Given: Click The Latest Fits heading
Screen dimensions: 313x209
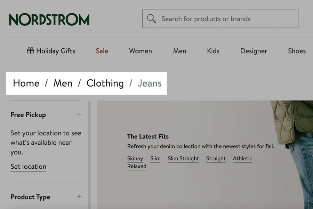Looking at the screenshot, I should 148,136.
